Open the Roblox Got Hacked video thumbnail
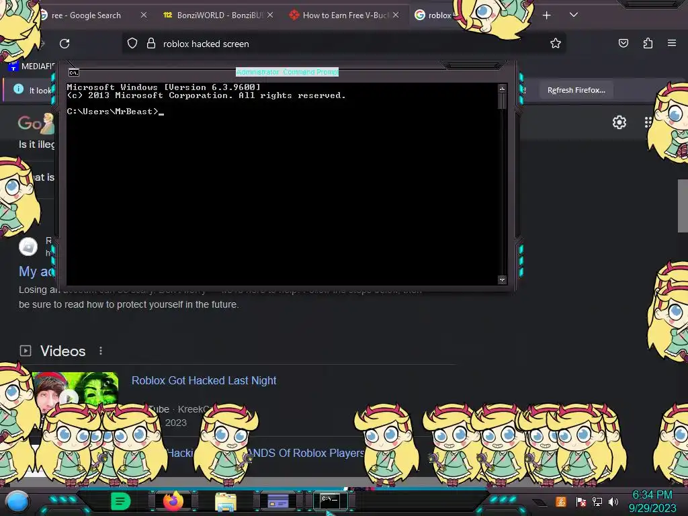688x516 pixels. pos(75,390)
